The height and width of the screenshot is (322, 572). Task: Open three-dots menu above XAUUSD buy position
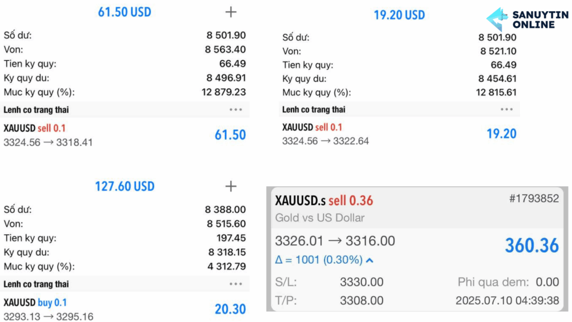pyautogui.click(x=236, y=283)
